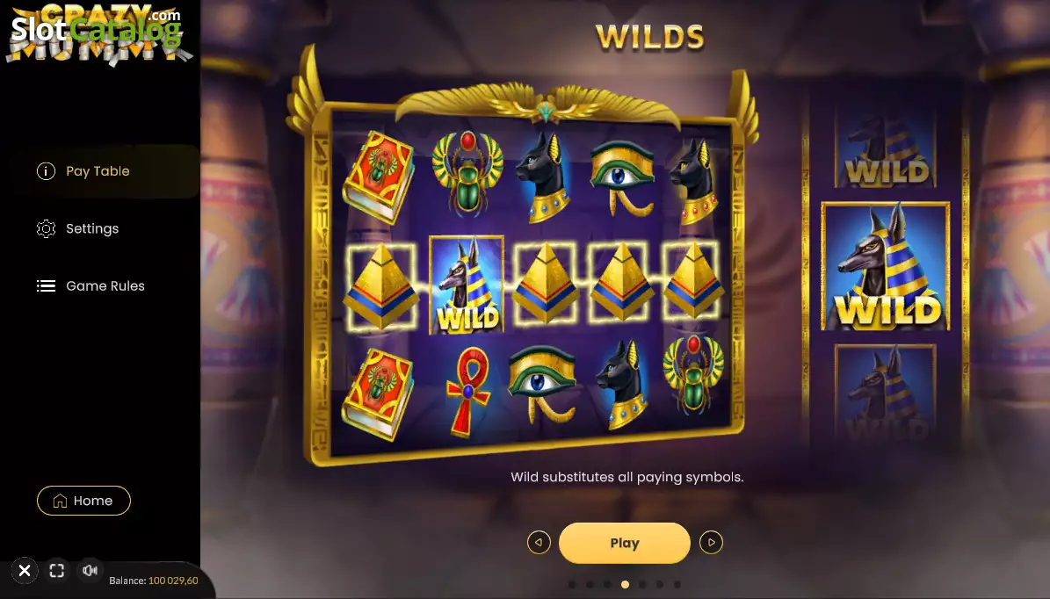Select the third page indicator dot
Viewport: 1050px width, 599px height.
607,584
